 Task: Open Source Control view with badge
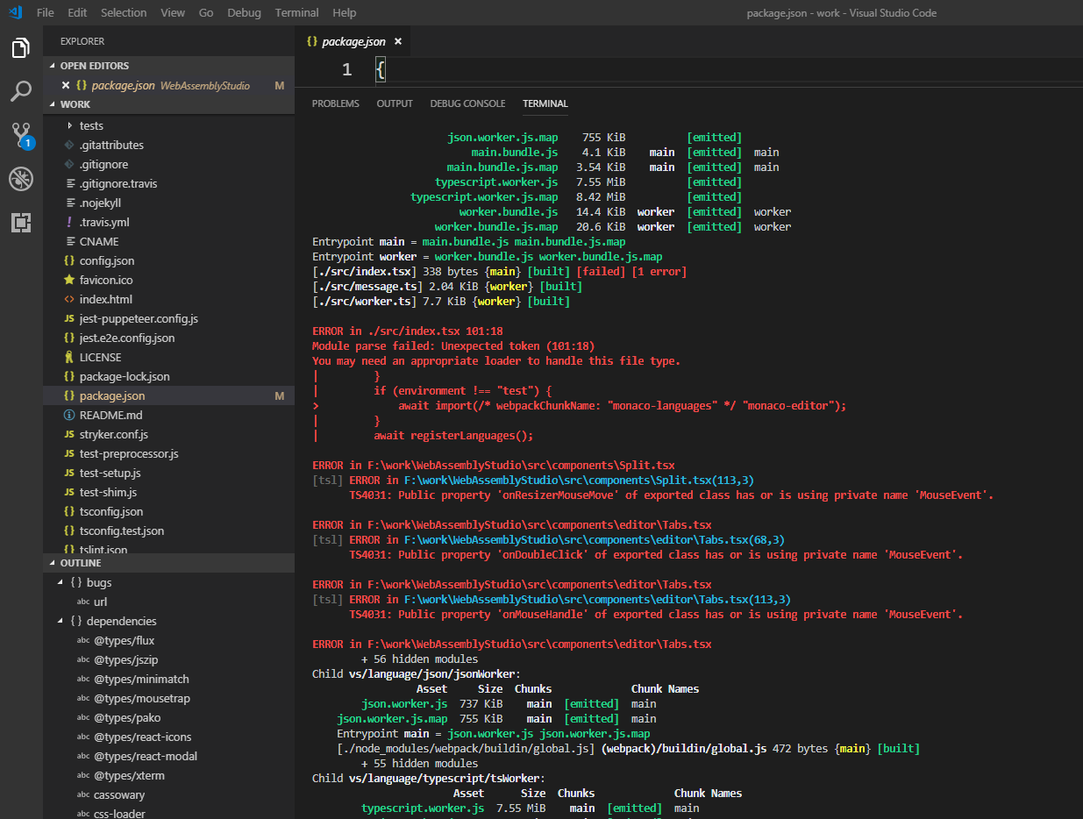pyautogui.click(x=21, y=135)
